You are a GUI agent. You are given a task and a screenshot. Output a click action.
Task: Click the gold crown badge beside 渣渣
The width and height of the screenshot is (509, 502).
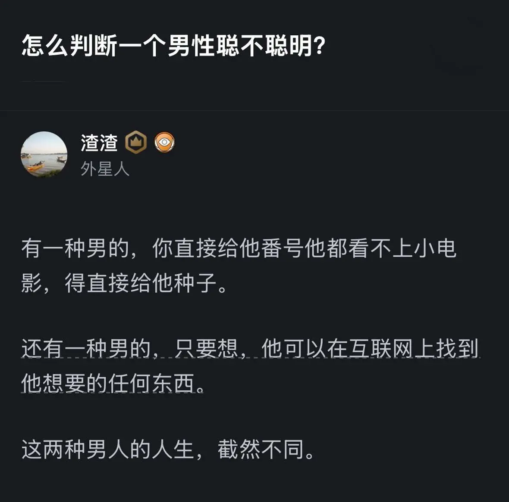pos(136,143)
